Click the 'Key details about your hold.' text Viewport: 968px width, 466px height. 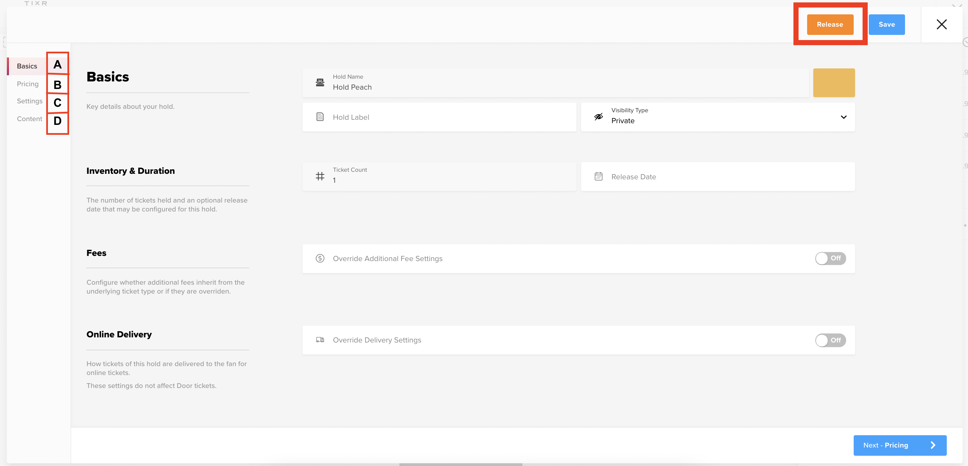click(130, 107)
